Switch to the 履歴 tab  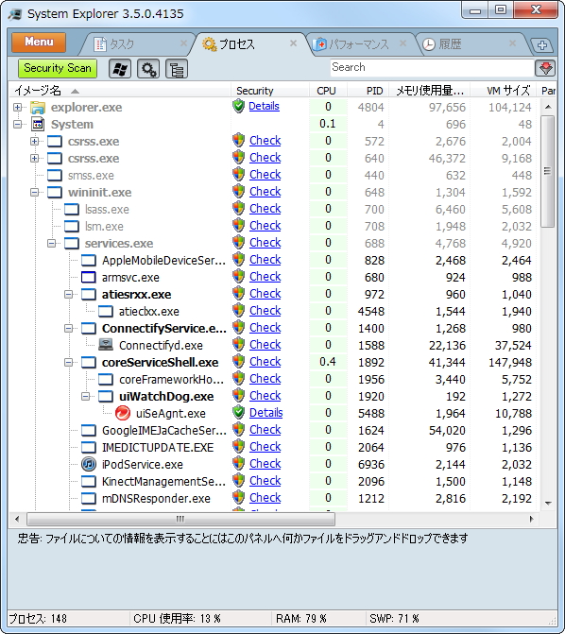point(470,44)
